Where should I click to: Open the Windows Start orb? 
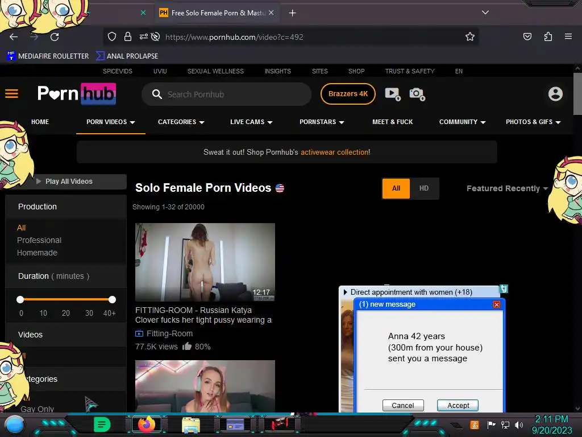[x=15, y=424]
